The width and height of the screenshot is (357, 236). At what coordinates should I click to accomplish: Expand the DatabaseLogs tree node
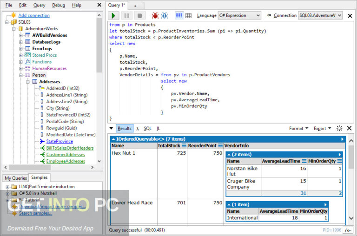[21, 42]
